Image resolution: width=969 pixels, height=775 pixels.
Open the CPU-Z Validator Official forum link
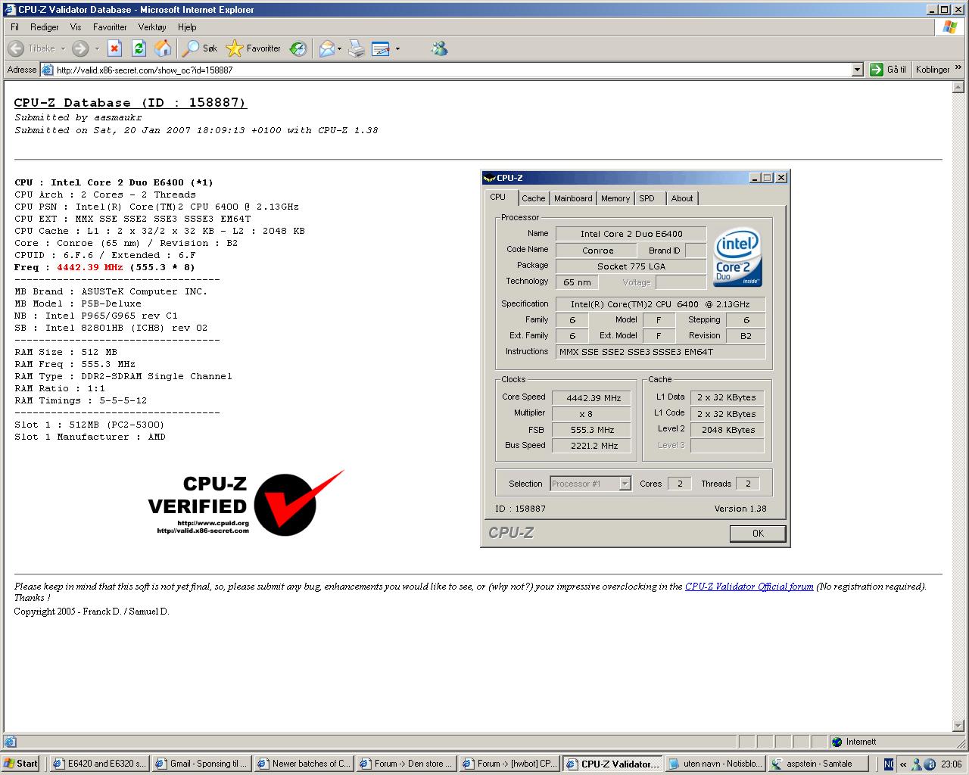coord(749,587)
